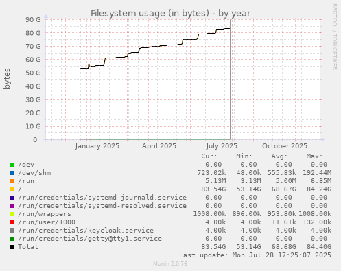
Task: Click the lime /run/wrappers legend swatch
Action: click(x=12, y=214)
